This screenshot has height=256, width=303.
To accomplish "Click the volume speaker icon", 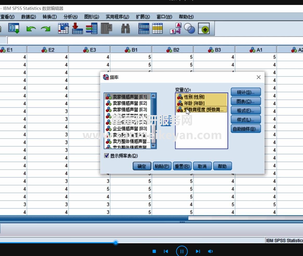I will coord(210,251).
